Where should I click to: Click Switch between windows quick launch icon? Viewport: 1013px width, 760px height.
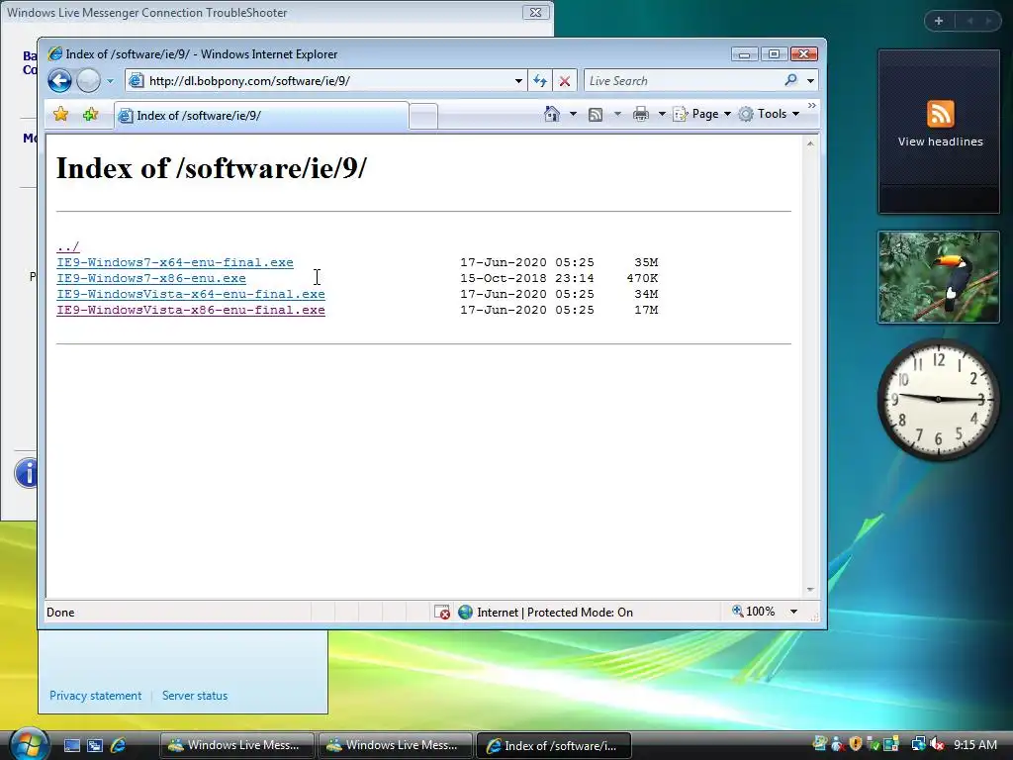pyautogui.click(x=95, y=745)
